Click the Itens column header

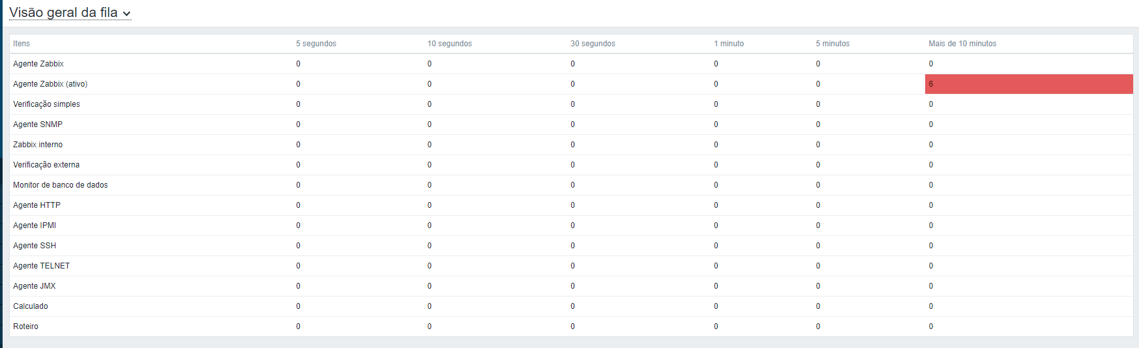click(22, 44)
